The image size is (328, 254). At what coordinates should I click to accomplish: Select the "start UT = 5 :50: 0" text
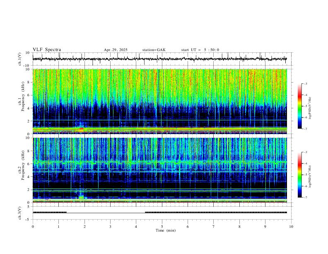(200, 50)
